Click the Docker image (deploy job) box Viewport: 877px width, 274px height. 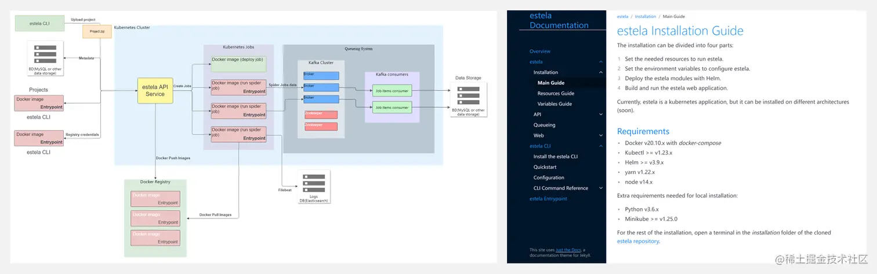point(238,64)
